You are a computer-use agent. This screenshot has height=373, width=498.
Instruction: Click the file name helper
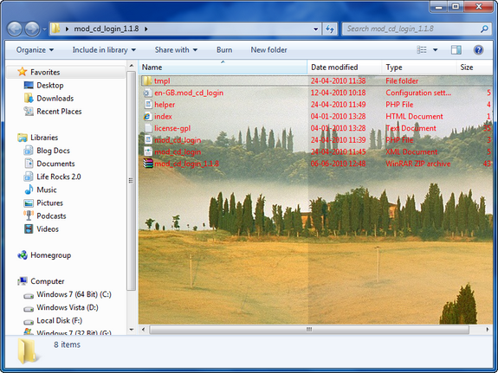click(165, 105)
